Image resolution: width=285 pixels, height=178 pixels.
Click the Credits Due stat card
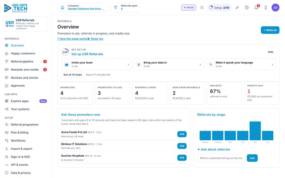click(x=262, y=93)
